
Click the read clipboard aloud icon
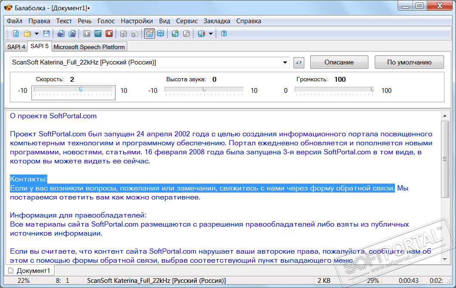[x=135, y=34]
